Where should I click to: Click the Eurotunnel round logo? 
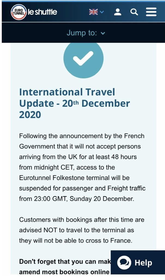tap(19, 12)
